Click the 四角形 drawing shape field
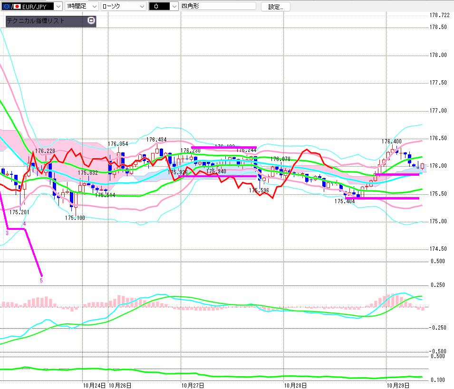Screen dimensions: 454x389 pyautogui.click(x=218, y=6)
